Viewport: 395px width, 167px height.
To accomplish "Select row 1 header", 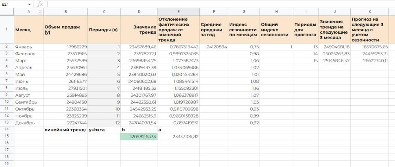I will tap(7, 29).
